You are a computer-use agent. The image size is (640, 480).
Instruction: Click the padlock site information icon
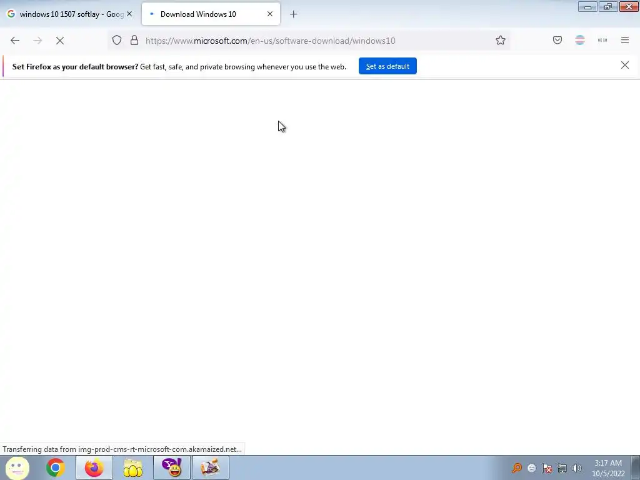(134, 41)
